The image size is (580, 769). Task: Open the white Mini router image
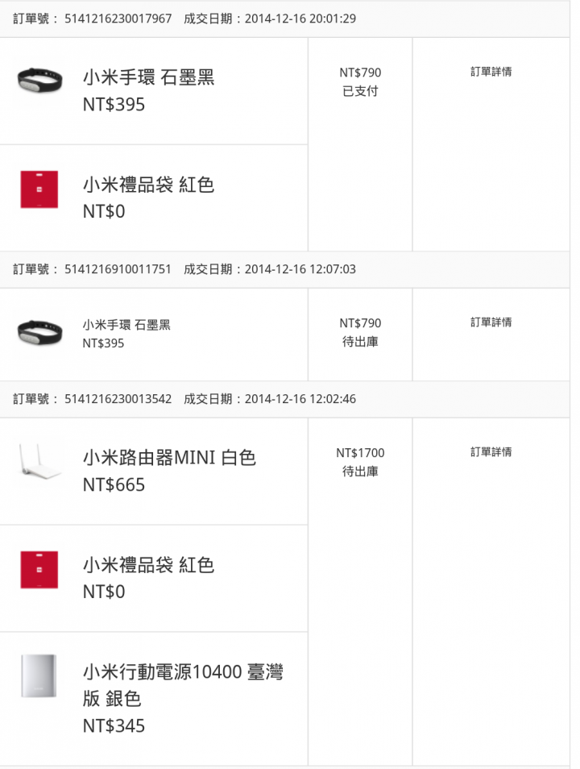[x=39, y=461]
